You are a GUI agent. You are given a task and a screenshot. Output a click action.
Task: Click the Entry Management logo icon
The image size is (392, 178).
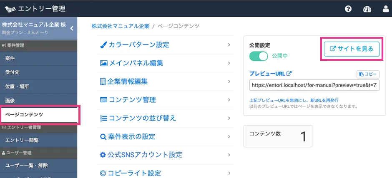coord(10,9)
